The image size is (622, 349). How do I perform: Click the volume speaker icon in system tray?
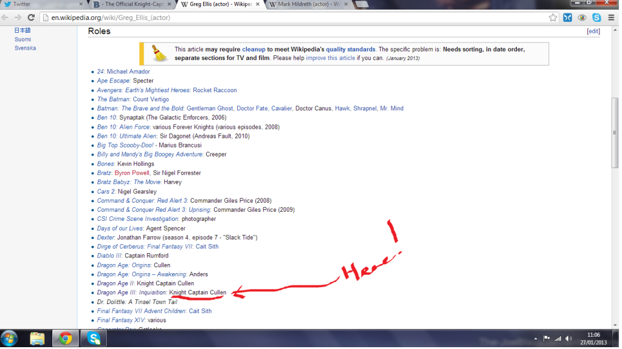point(568,339)
